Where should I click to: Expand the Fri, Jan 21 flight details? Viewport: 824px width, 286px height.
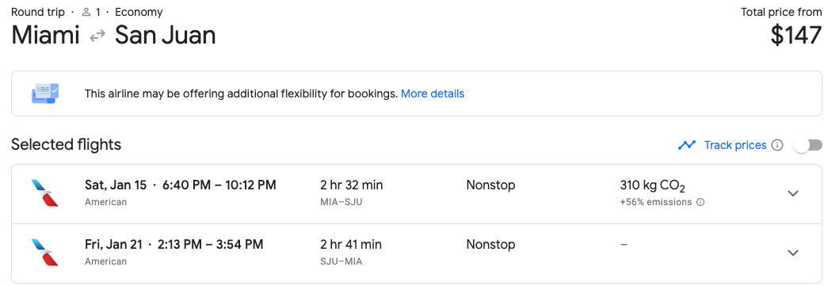pos(793,253)
